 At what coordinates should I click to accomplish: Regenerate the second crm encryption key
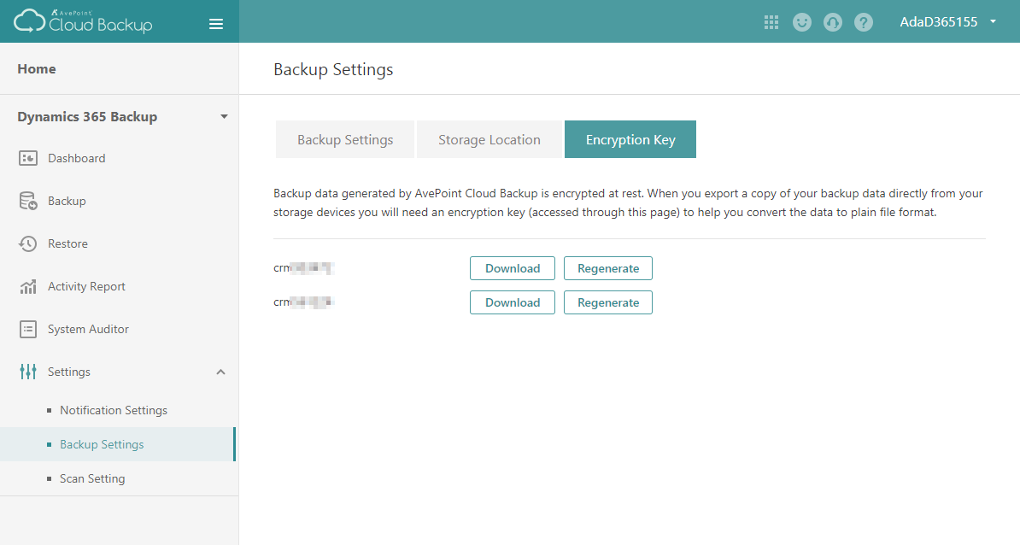tap(608, 302)
